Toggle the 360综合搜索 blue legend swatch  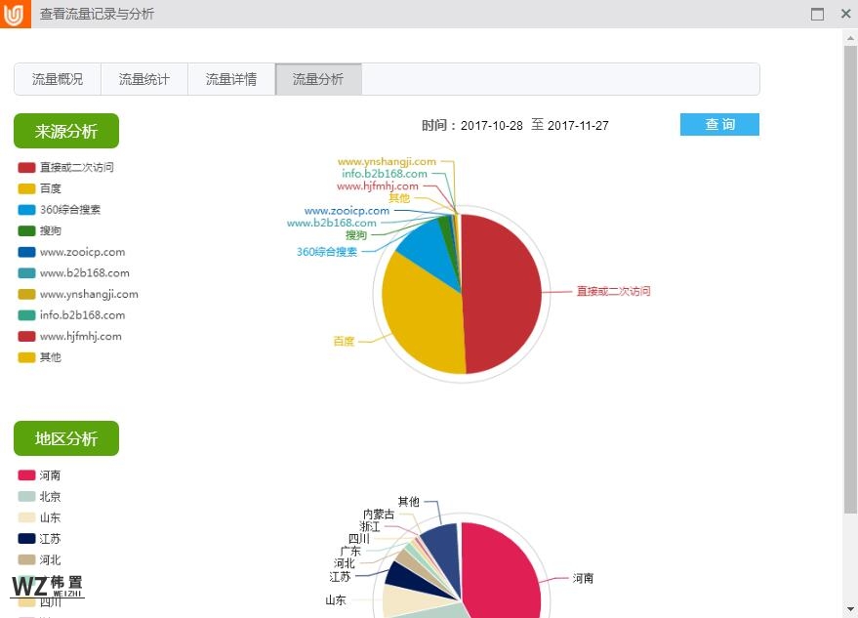pos(27,210)
